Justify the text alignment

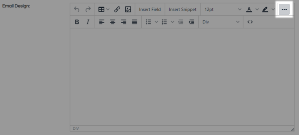[135, 22]
